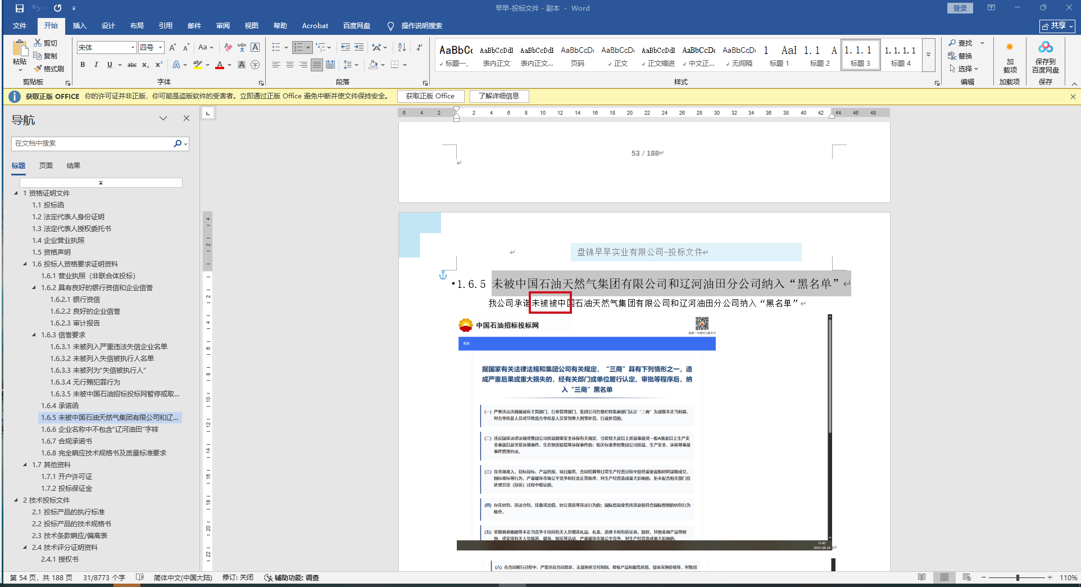Collapse the 1.6.3 信誉要求 heading

(x=34, y=335)
